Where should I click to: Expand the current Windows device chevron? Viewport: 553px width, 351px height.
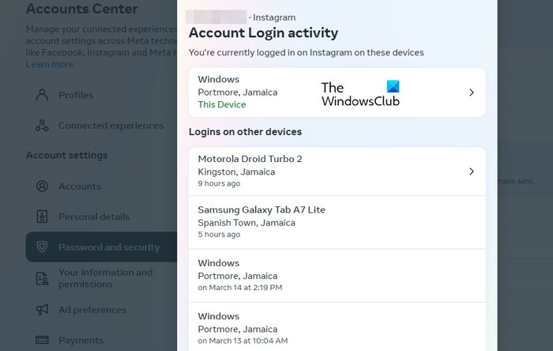pos(471,92)
